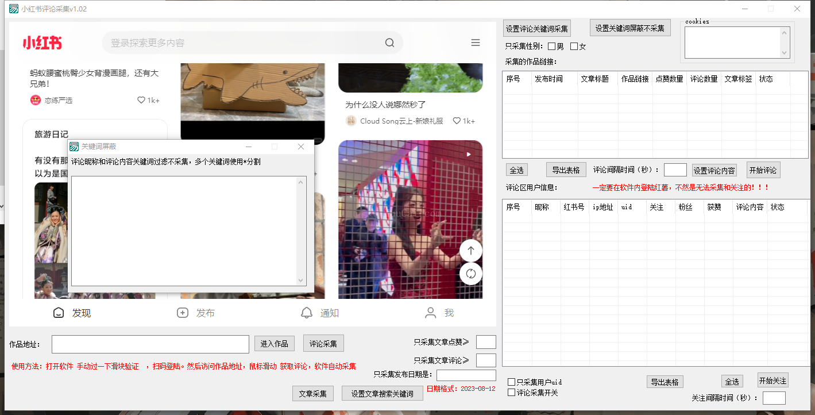
Task: Click inside the 作品地址 input field
Action: pyautogui.click(x=149, y=344)
